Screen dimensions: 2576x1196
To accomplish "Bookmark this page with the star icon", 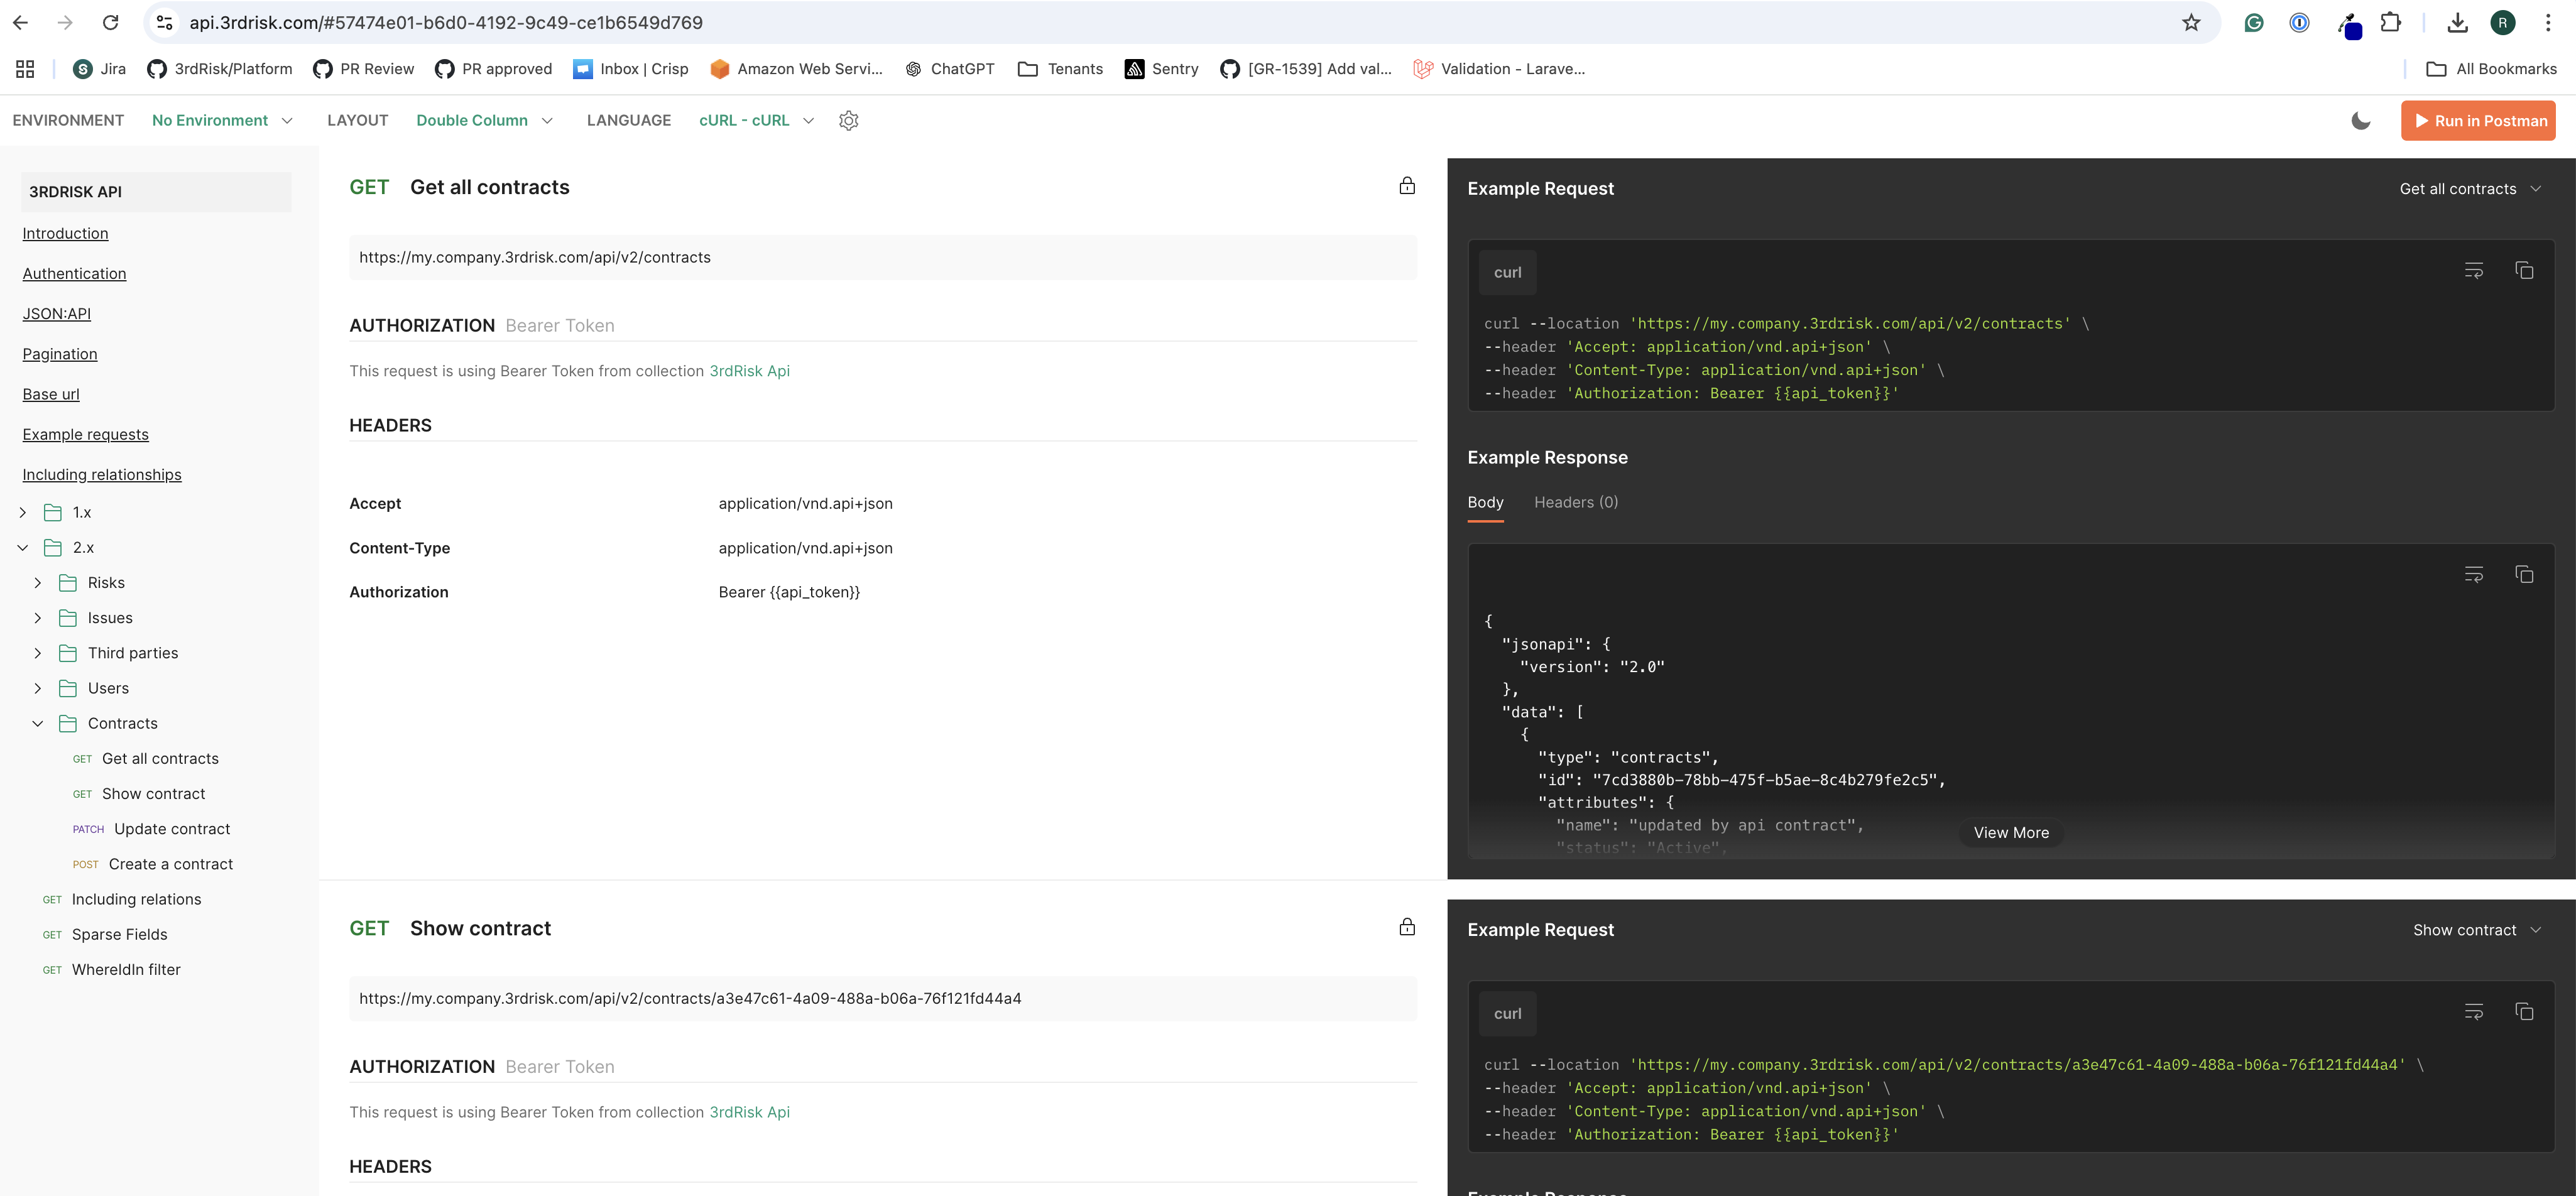I will pyautogui.click(x=2190, y=22).
